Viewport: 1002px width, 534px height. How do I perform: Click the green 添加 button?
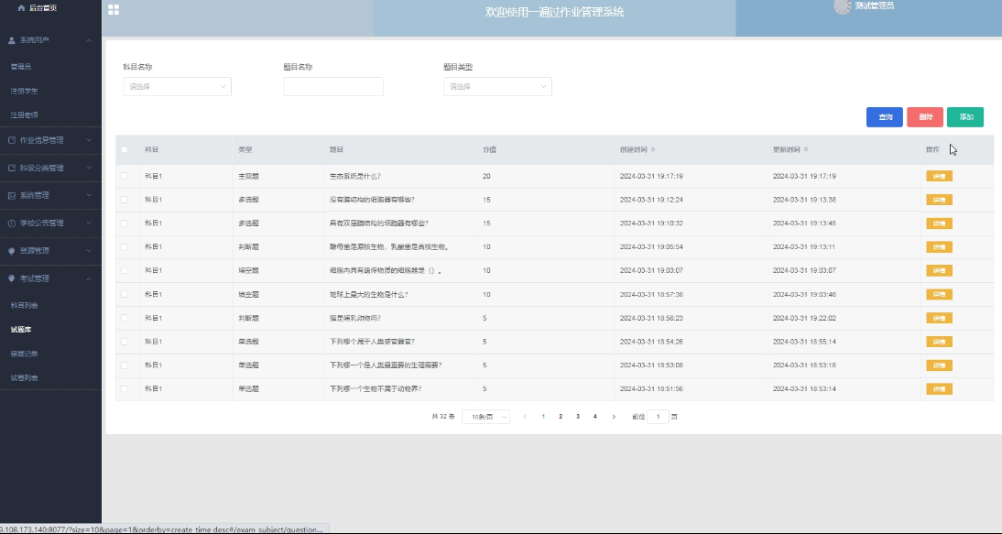965,117
